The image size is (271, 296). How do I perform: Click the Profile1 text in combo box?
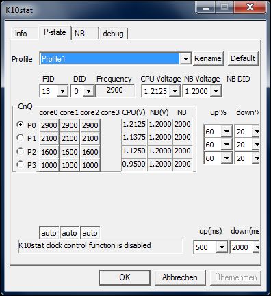tap(53, 59)
